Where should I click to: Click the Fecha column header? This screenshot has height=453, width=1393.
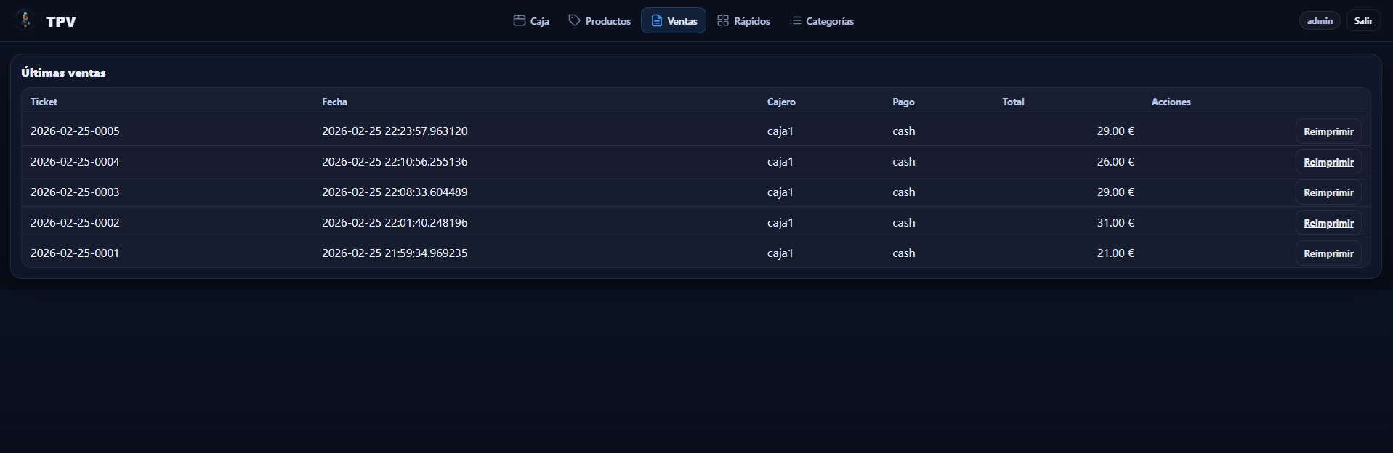[334, 102]
